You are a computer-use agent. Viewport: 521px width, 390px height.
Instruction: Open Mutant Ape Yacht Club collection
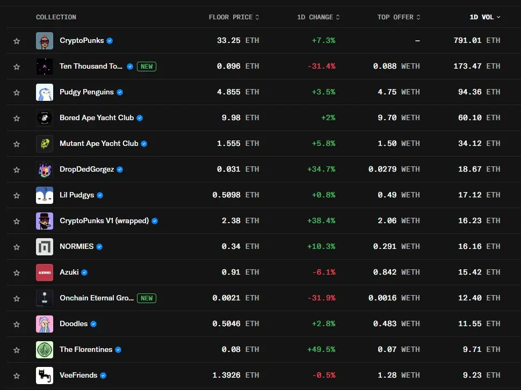(99, 143)
